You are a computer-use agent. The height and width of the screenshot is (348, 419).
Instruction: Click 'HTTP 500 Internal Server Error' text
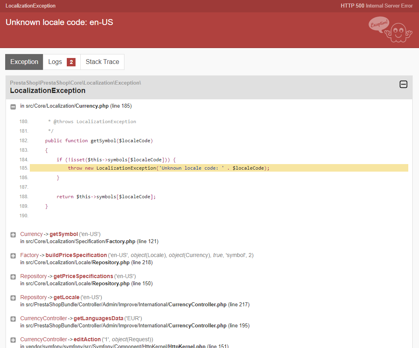[x=376, y=6]
